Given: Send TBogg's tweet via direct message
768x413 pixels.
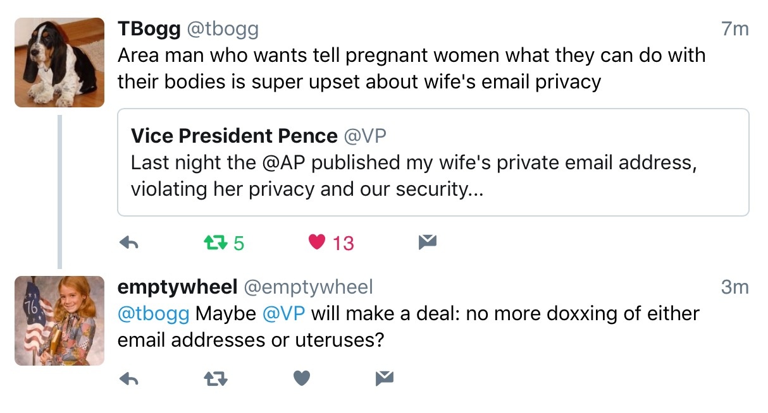Looking at the screenshot, I should pyautogui.click(x=428, y=242).
